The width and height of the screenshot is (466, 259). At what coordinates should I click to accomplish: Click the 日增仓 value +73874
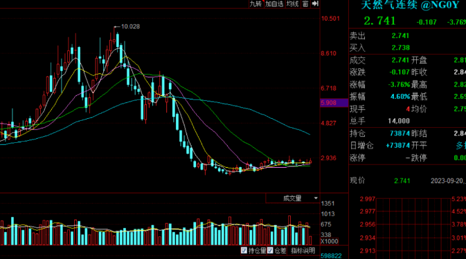397,146
